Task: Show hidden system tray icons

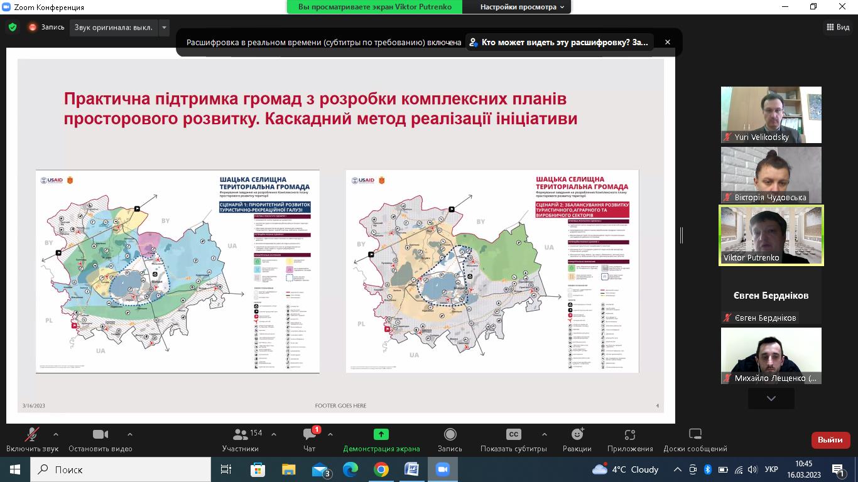Action: (x=678, y=469)
